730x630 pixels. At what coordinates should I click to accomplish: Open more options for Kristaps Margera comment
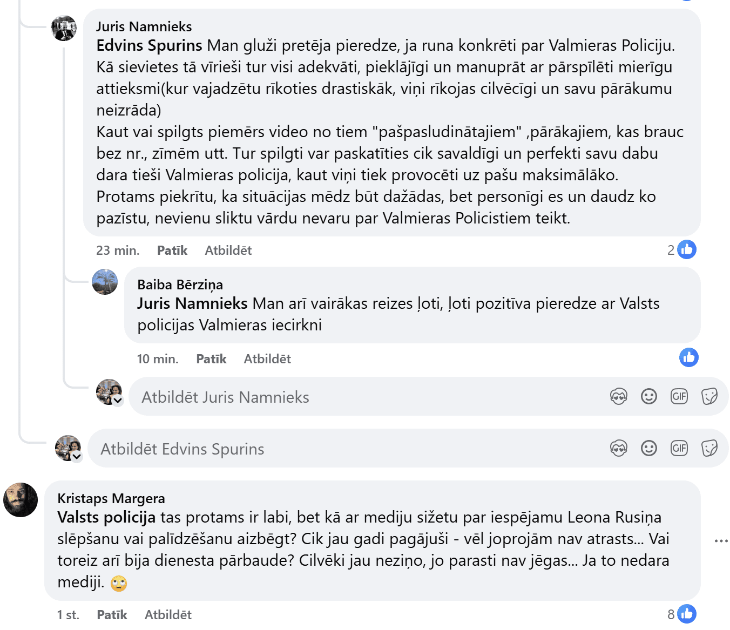pos(721,541)
